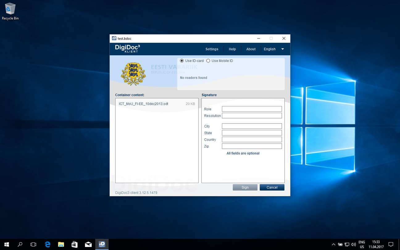The image size is (400, 250).
Task: Click the Cancel button
Action: (272, 187)
